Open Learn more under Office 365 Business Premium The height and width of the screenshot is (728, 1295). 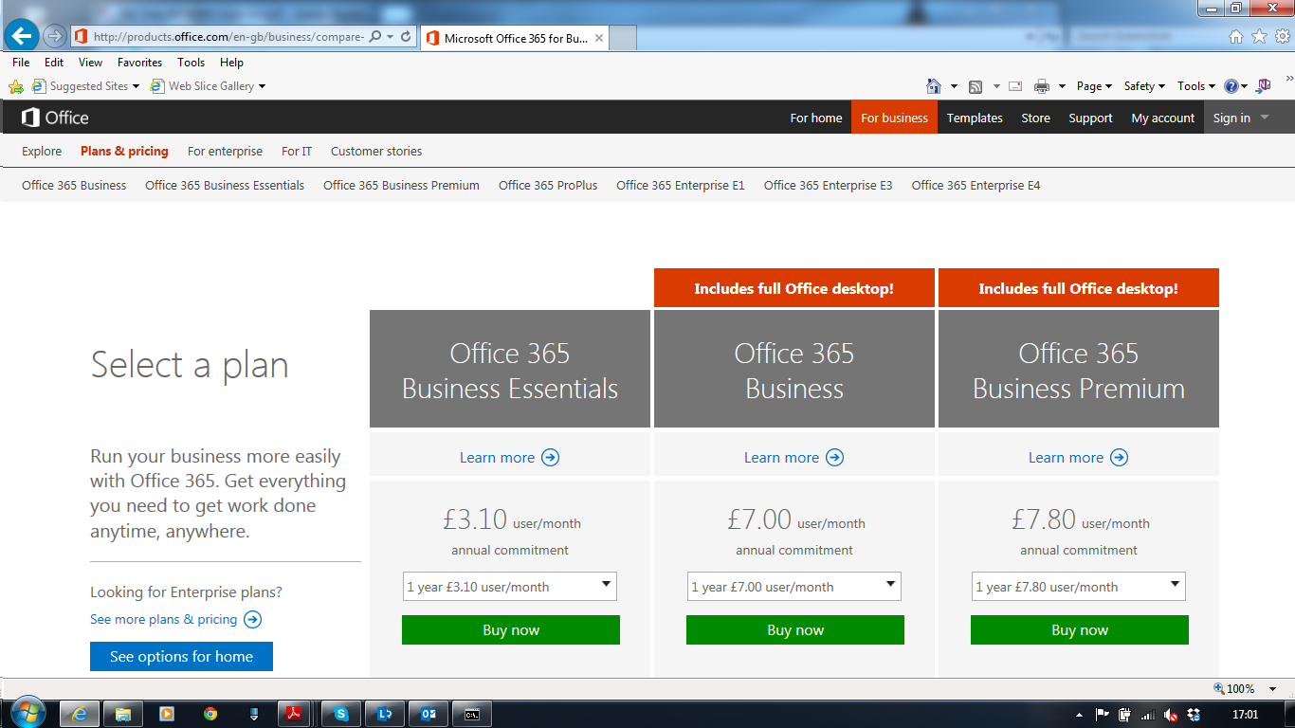1079,458
